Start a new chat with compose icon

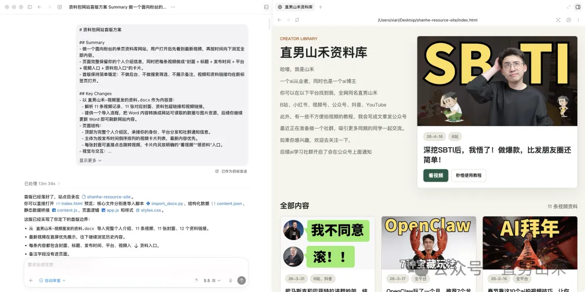click(60, 7)
